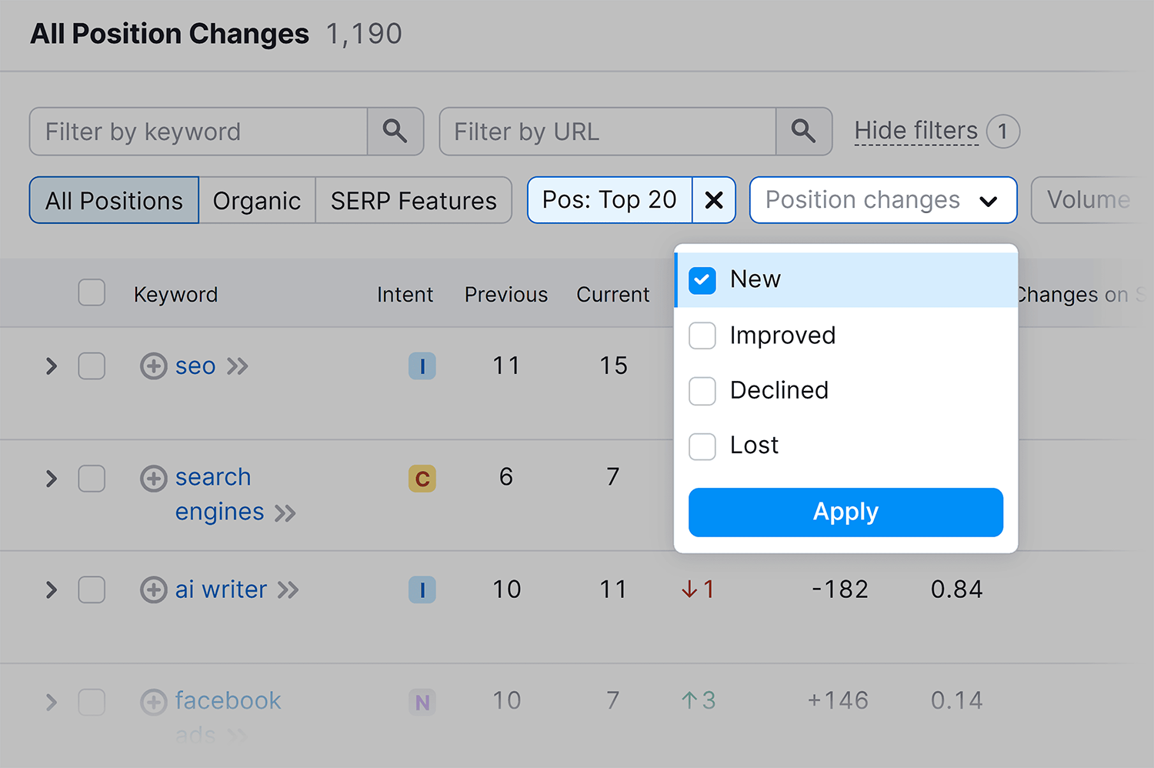Image resolution: width=1154 pixels, height=768 pixels.
Task: Click the plus icon beside ai writer
Action: 154,590
